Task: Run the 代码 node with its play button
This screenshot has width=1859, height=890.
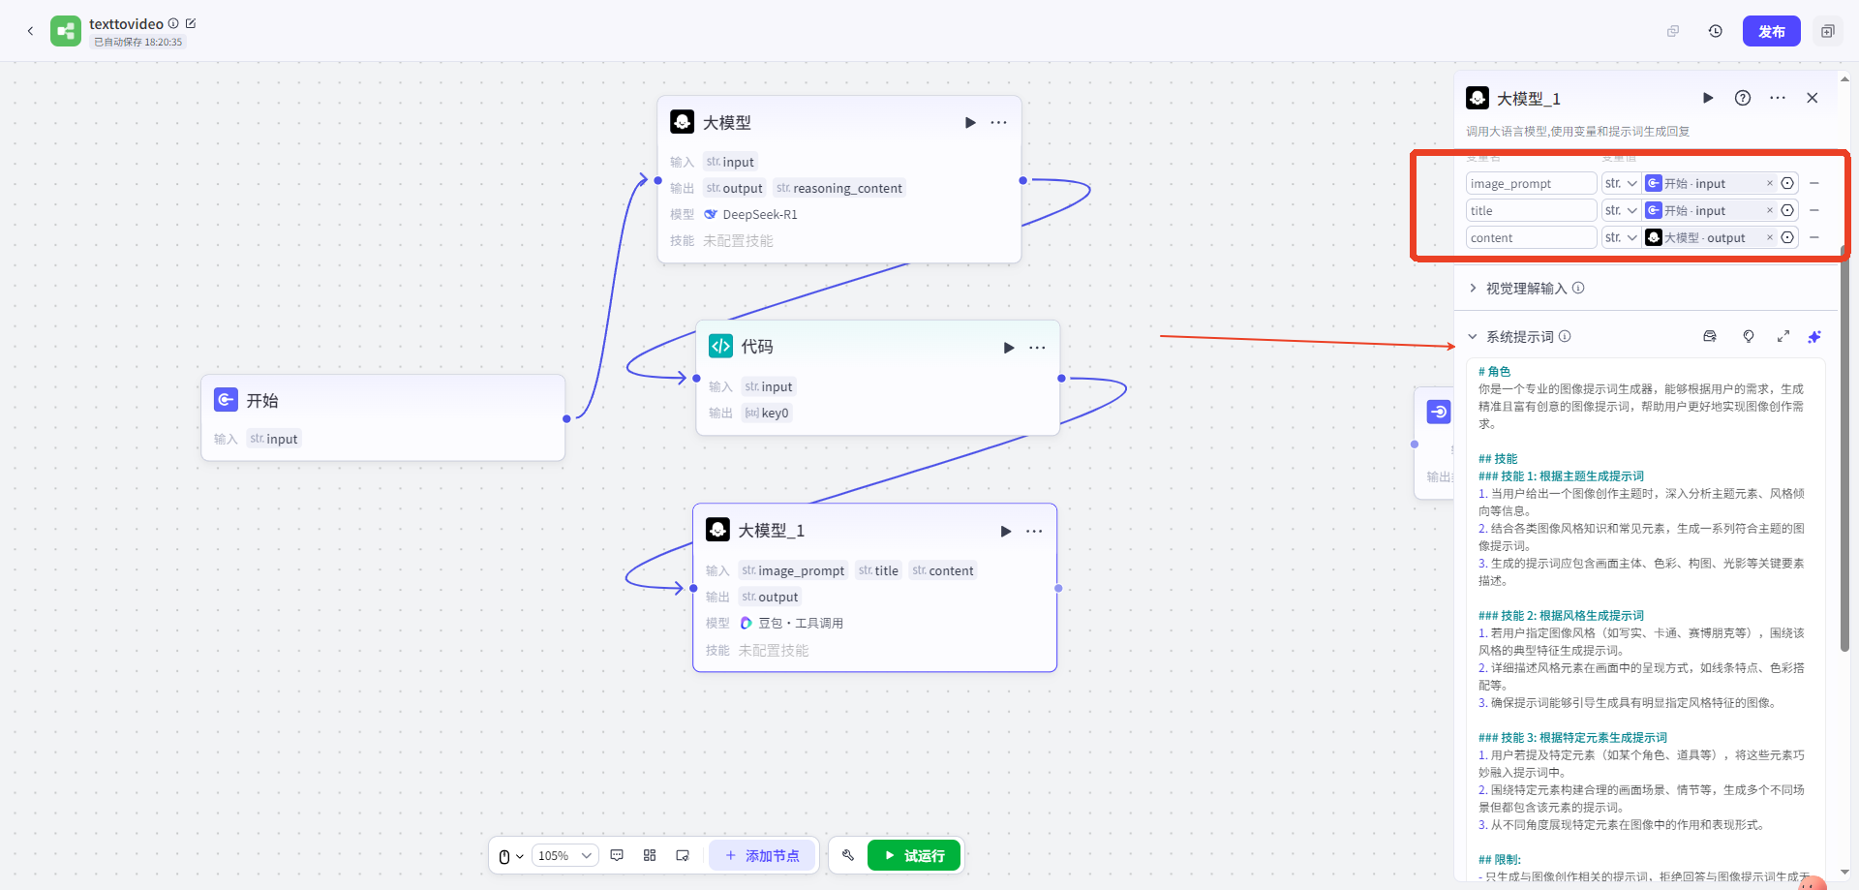Action: click(x=1009, y=348)
